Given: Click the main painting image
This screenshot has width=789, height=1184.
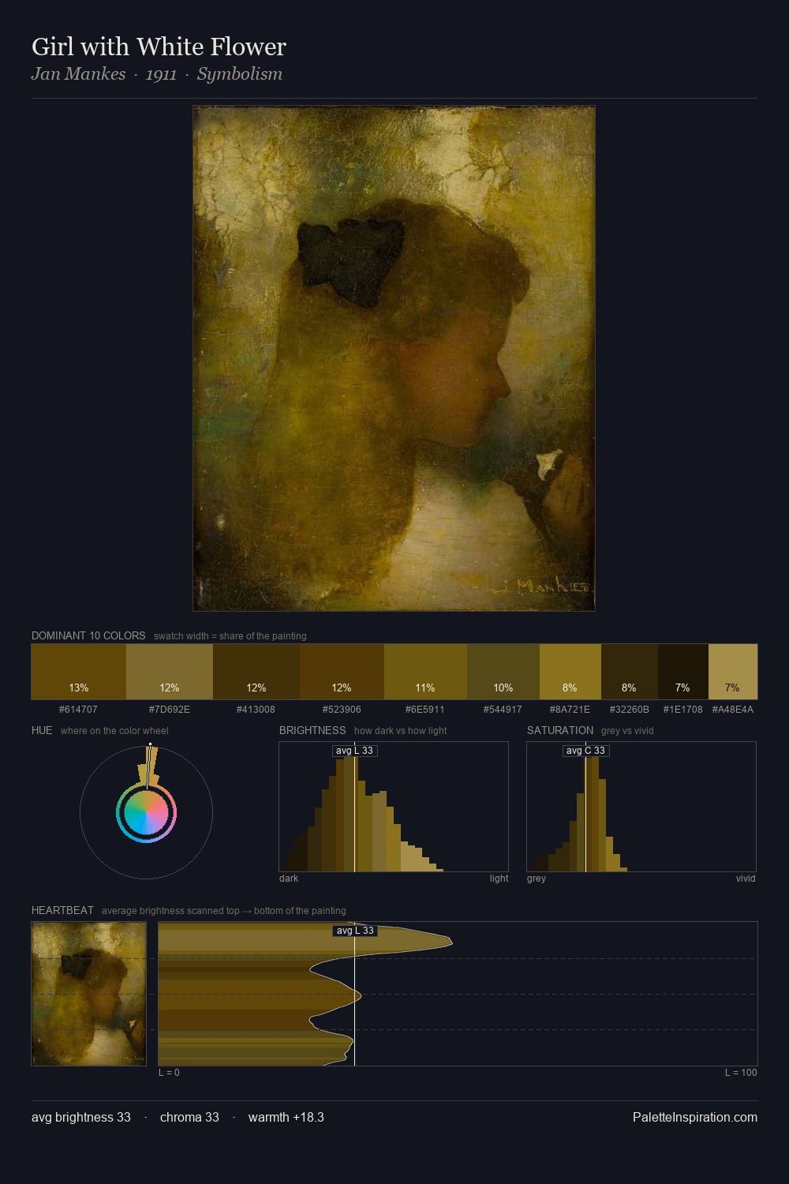Looking at the screenshot, I should click(x=394, y=358).
